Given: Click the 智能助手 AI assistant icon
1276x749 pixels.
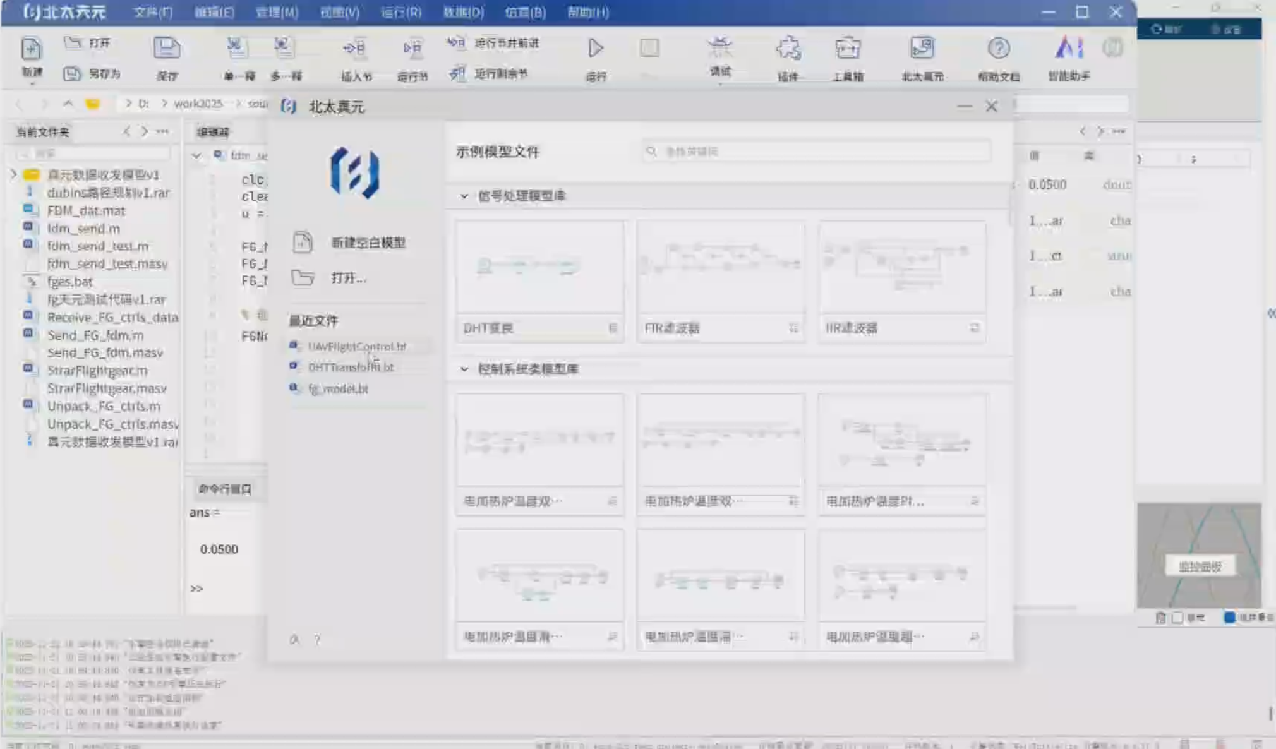Looking at the screenshot, I should tap(1068, 49).
